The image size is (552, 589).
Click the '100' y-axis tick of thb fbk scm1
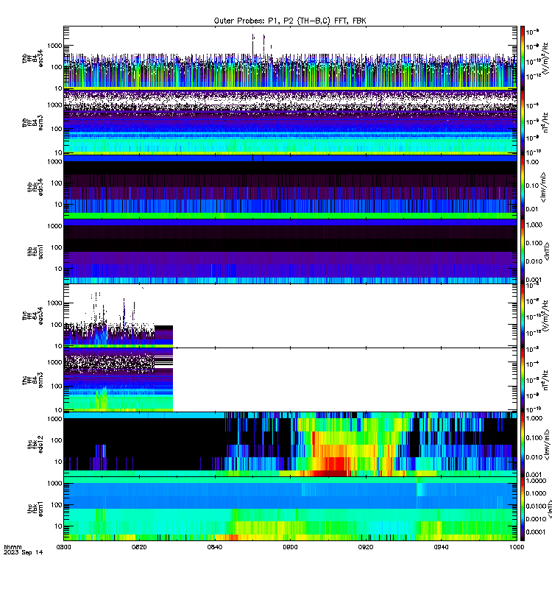[x=57, y=247]
